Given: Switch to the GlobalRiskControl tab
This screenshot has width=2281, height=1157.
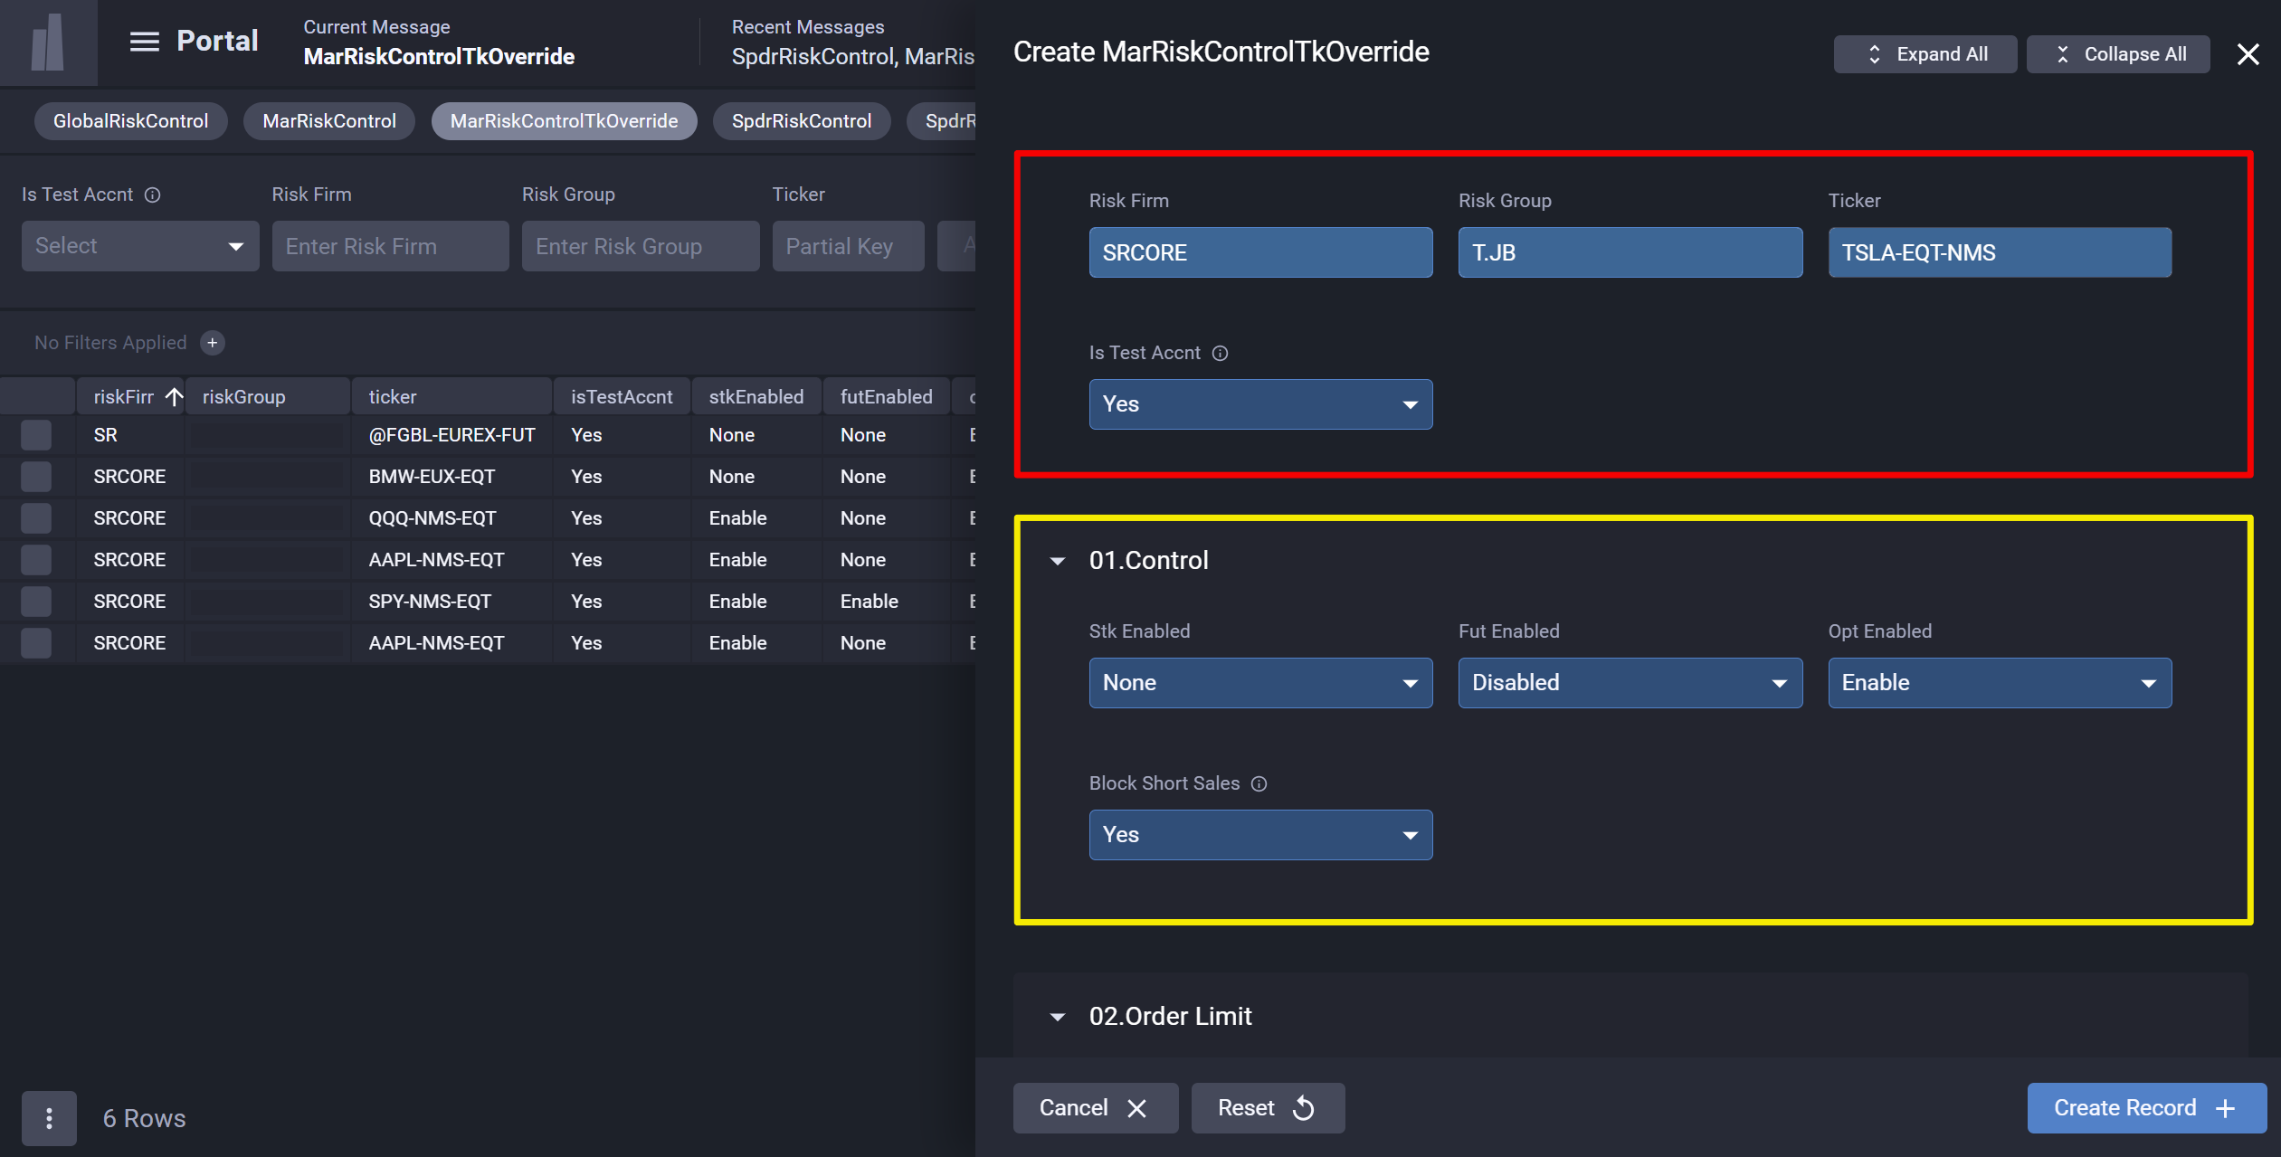Looking at the screenshot, I should click(x=130, y=120).
